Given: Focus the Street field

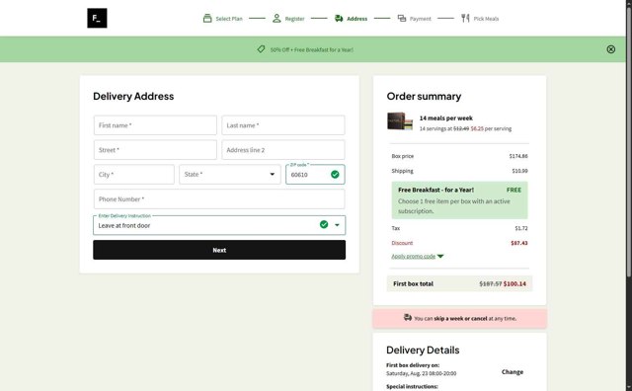Looking at the screenshot, I should [155, 150].
